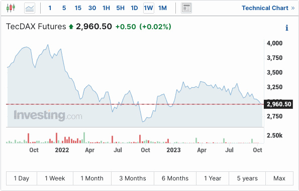
Task: Choose the 15 minute interval
Action: [x=78, y=8]
